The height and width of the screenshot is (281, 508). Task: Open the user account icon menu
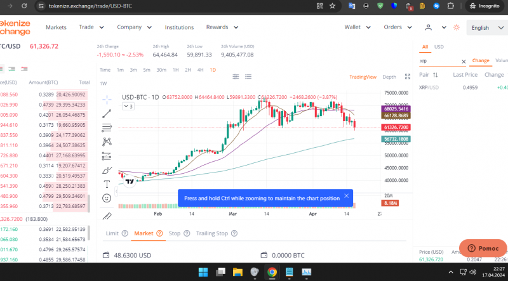click(x=428, y=27)
